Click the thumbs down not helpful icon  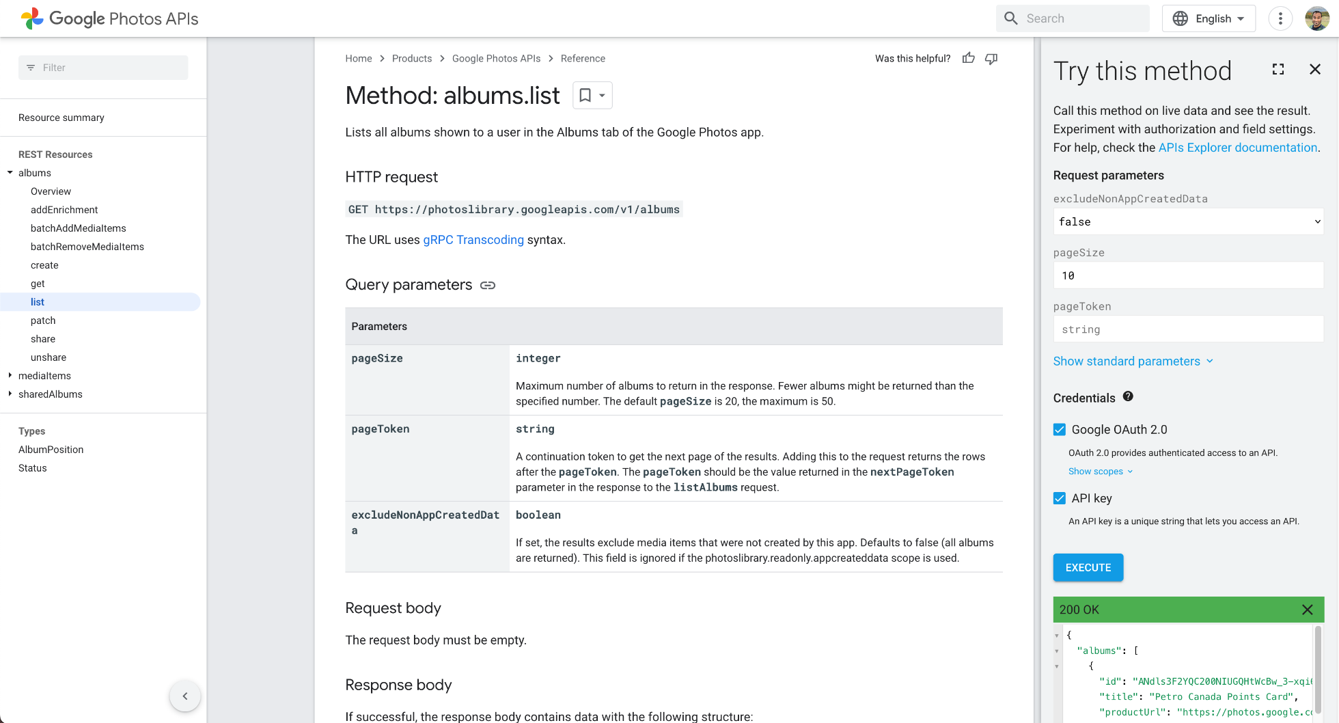pos(991,59)
